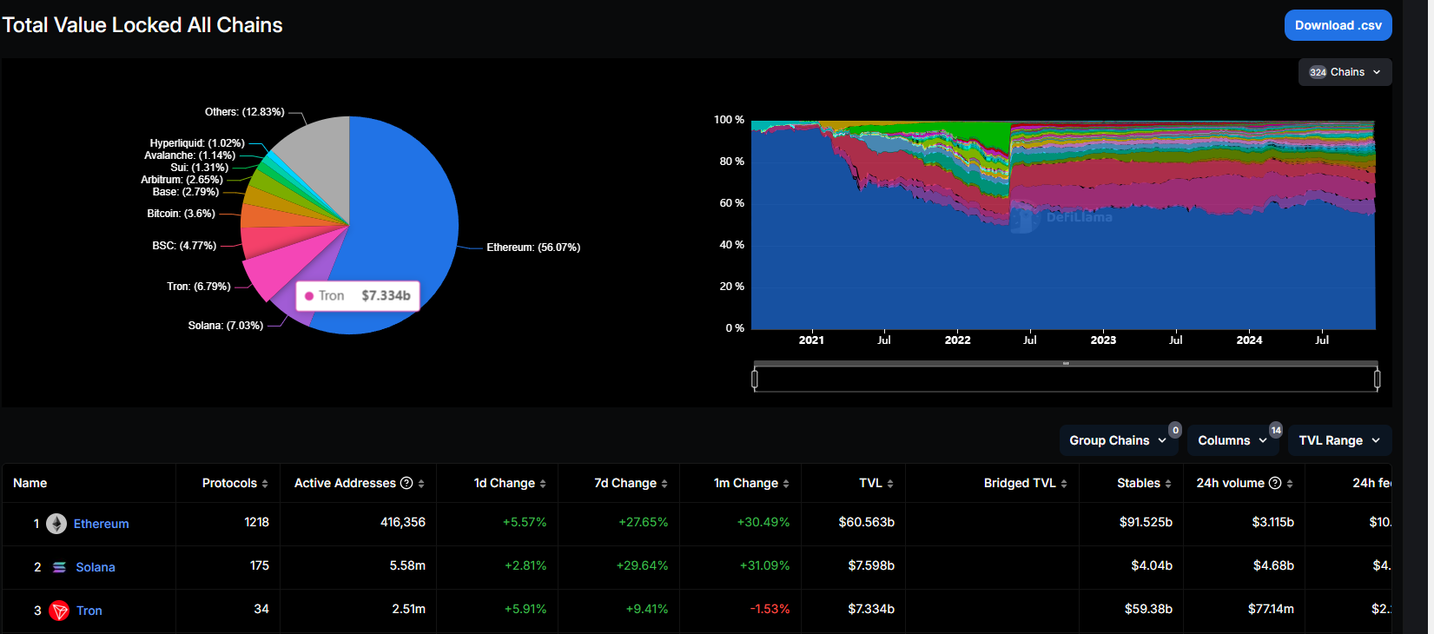Click the Solana chain logo icon
The height and width of the screenshot is (634, 1434).
59,567
